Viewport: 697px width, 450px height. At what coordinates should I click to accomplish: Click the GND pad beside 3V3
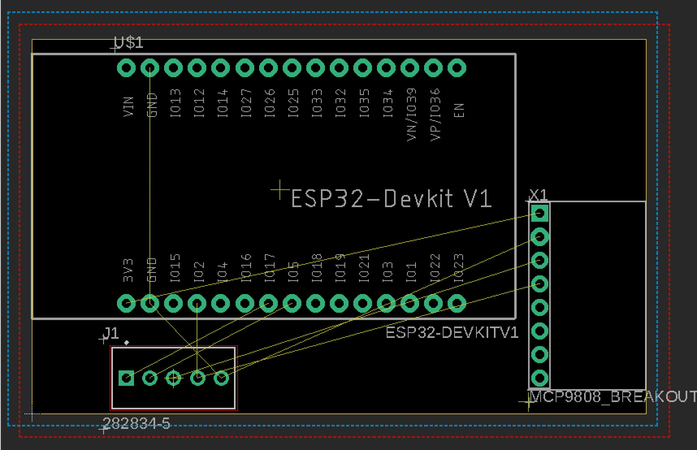(150, 303)
